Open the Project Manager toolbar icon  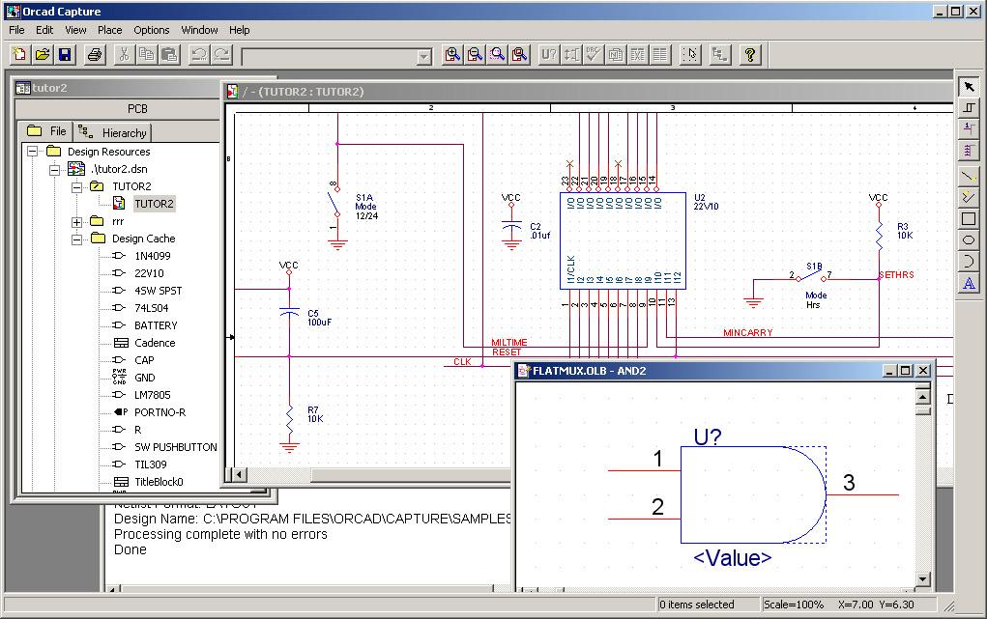719,55
